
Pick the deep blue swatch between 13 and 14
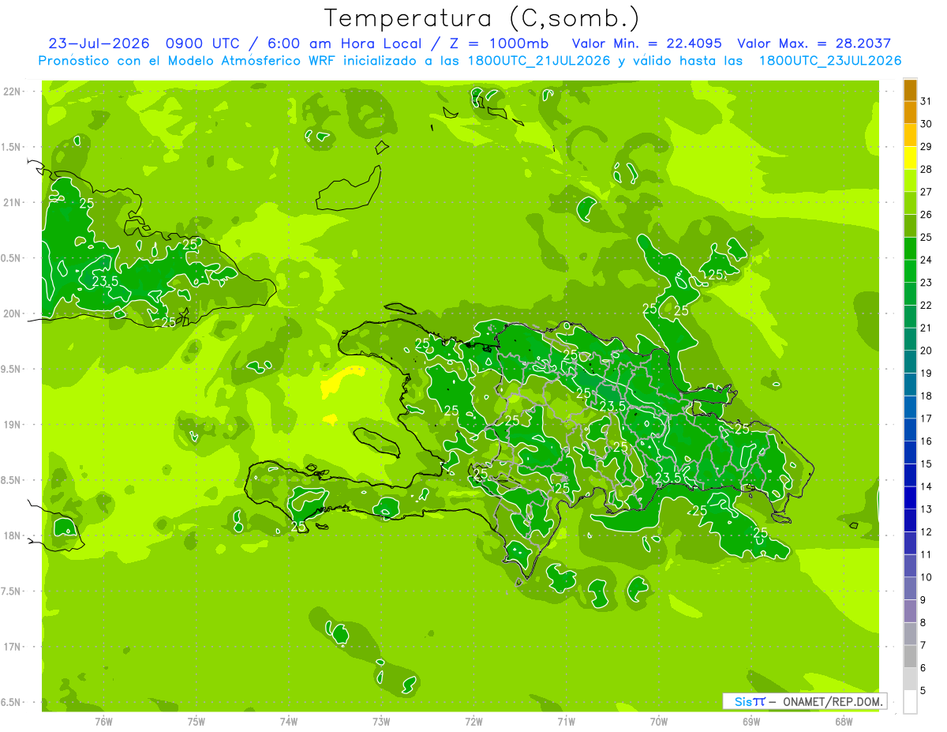pos(910,497)
